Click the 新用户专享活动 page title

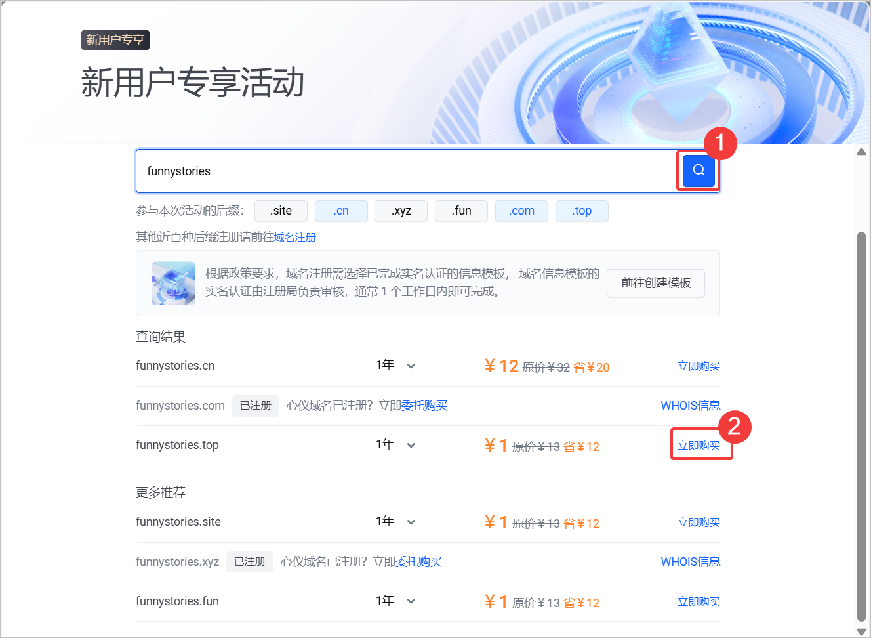click(x=193, y=83)
